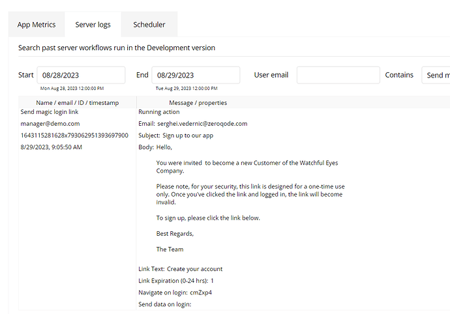
Task: Click the manager@demo.com email entry
Action: [50, 124]
